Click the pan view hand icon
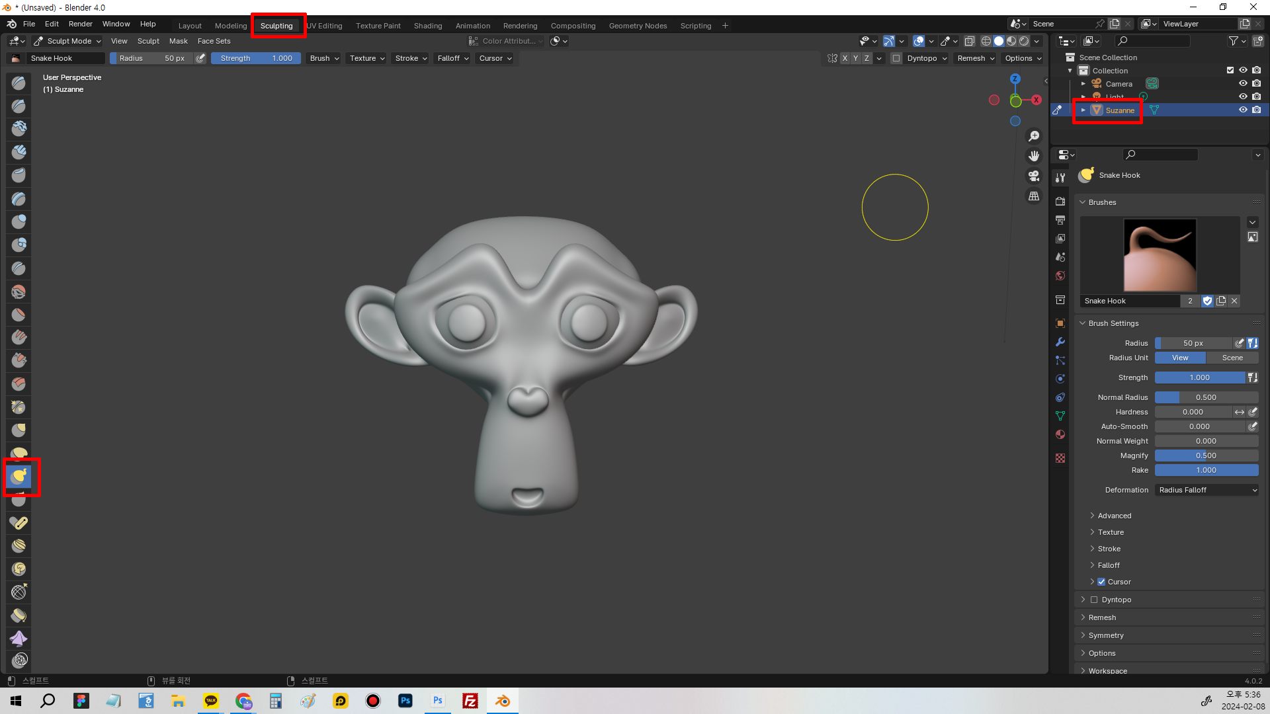 click(x=1034, y=156)
